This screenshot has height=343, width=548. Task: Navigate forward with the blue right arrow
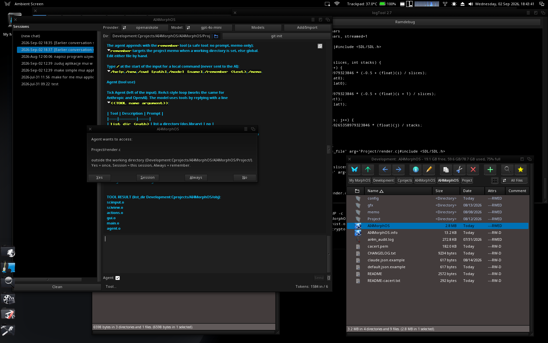[398, 169]
